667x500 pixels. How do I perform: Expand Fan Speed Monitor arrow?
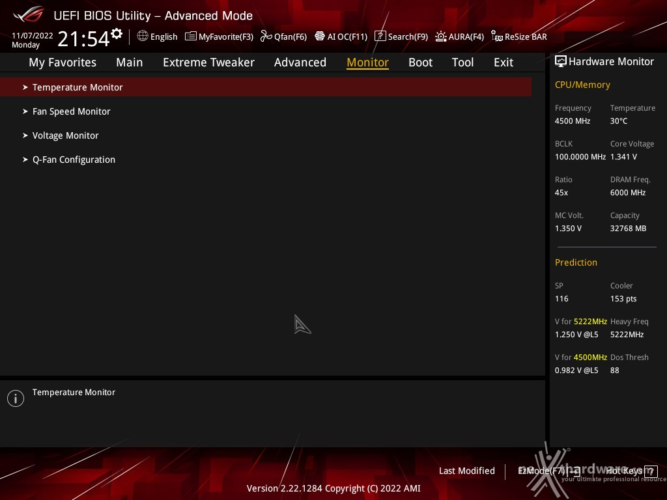(x=25, y=111)
